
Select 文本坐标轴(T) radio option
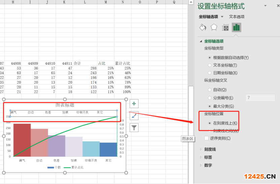click(x=210, y=65)
